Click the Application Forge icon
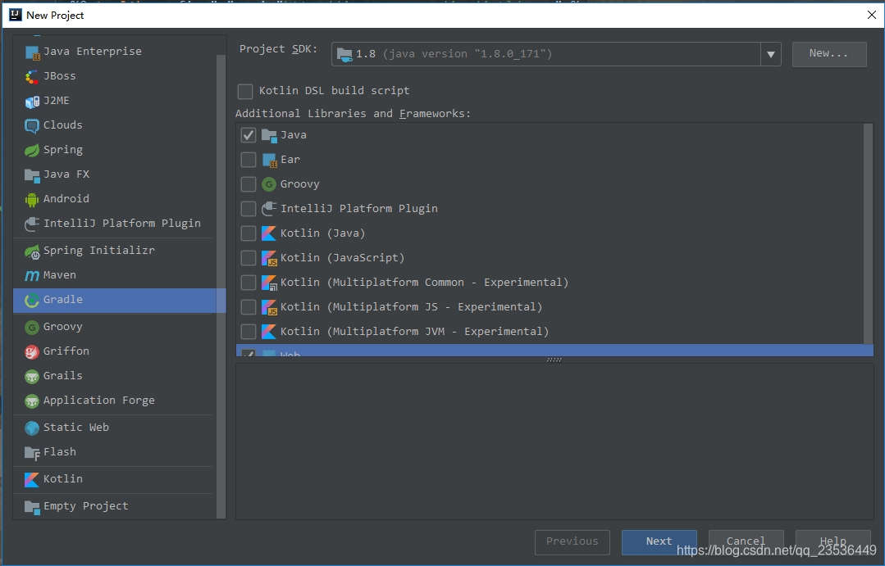 (32, 401)
